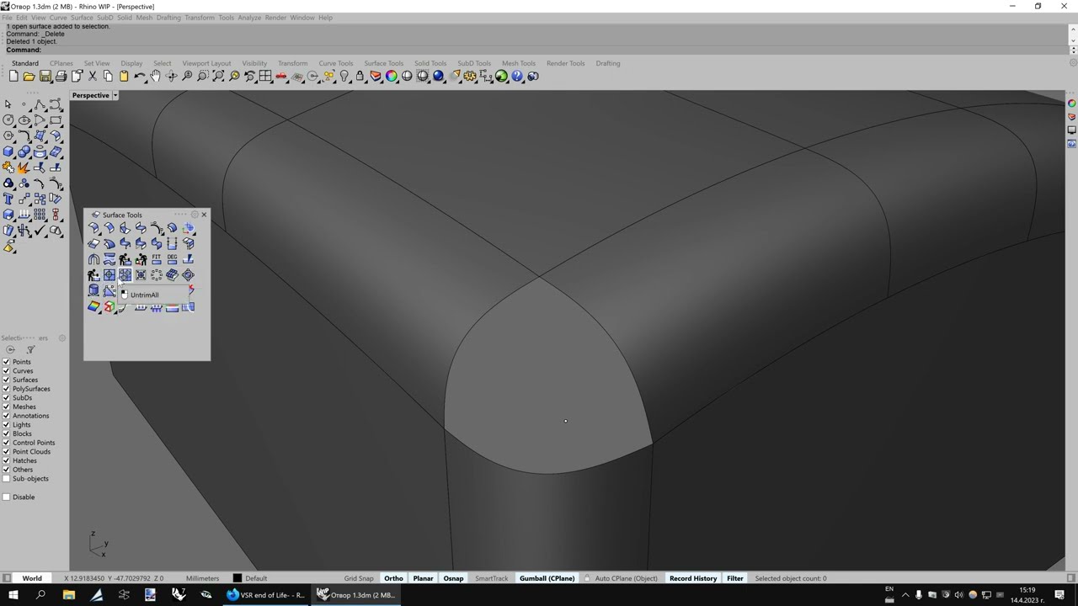Switch to the Solid Tools toolbar tab
Viewport: 1078px width, 606px height.
(x=430, y=63)
